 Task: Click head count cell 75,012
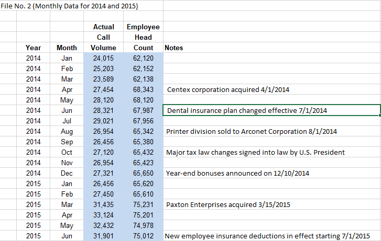(143, 235)
